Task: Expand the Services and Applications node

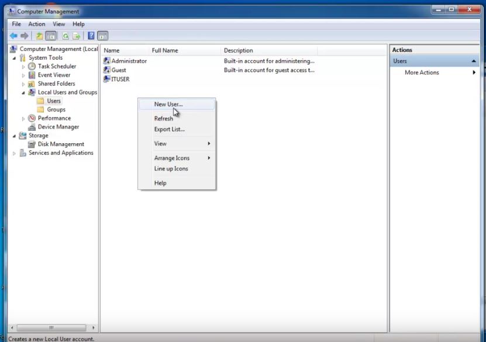Action: point(13,153)
